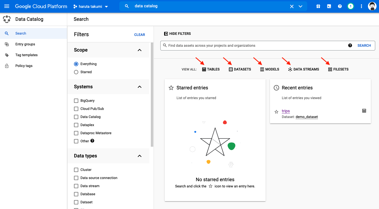The width and height of the screenshot is (379, 209).
Task: Open the haruta takumi project selector
Action: click(x=90, y=6)
